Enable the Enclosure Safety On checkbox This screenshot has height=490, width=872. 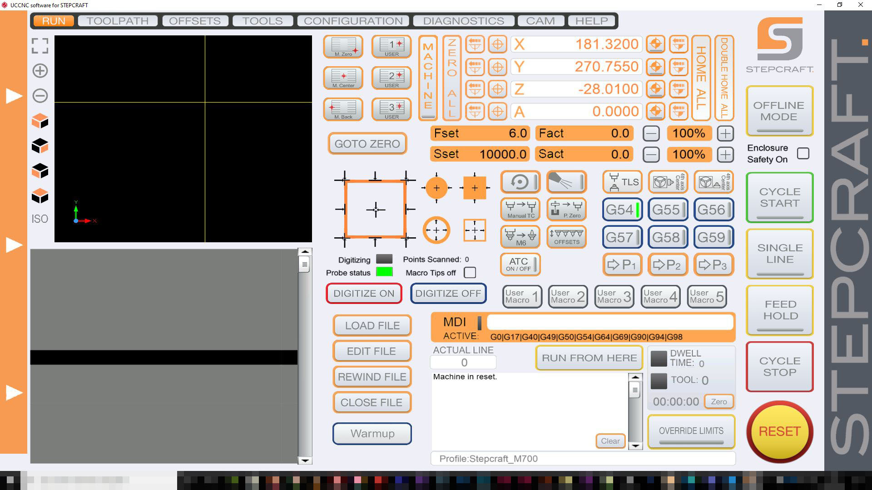pos(803,153)
